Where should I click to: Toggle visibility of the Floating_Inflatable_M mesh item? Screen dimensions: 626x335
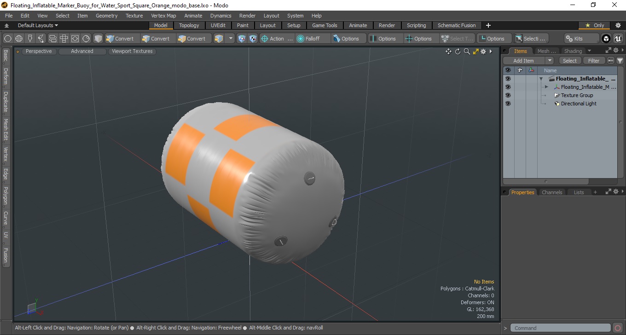pyautogui.click(x=508, y=87)
